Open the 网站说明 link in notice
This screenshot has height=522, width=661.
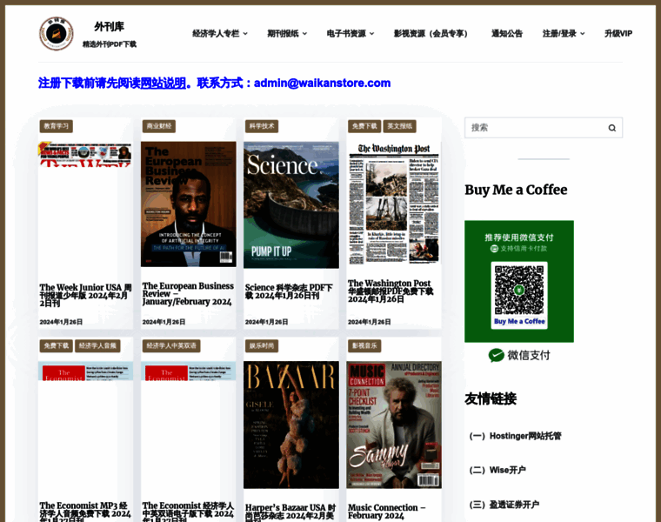point(163,83)
